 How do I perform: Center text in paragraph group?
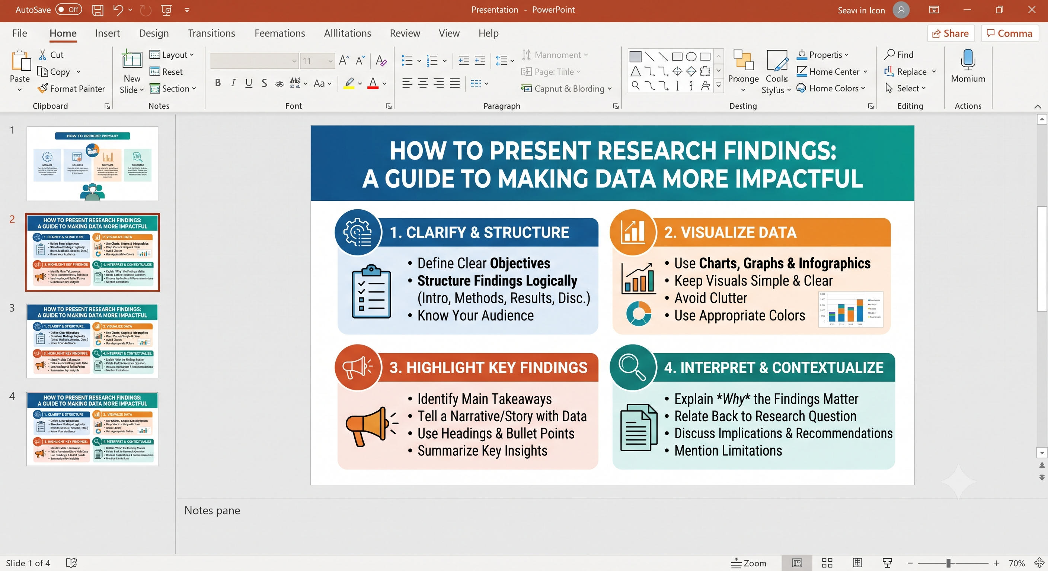click(423, 83)
